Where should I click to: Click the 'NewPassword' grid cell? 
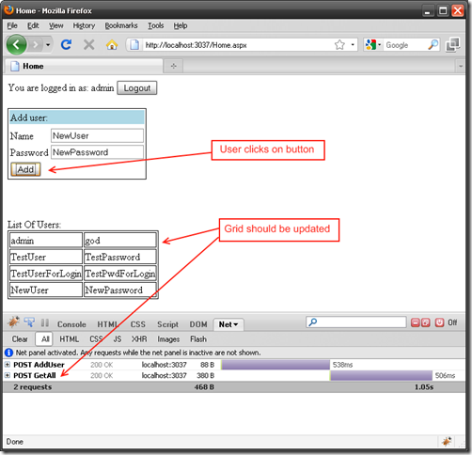click(120, 290)
